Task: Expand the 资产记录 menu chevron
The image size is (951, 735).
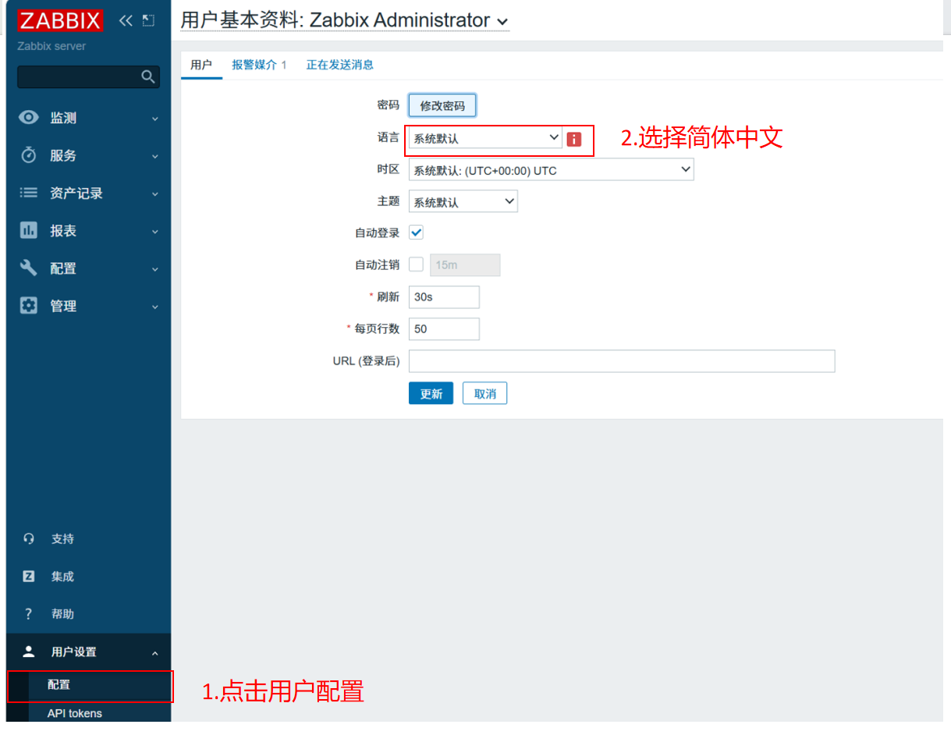Action: [154, 194]
